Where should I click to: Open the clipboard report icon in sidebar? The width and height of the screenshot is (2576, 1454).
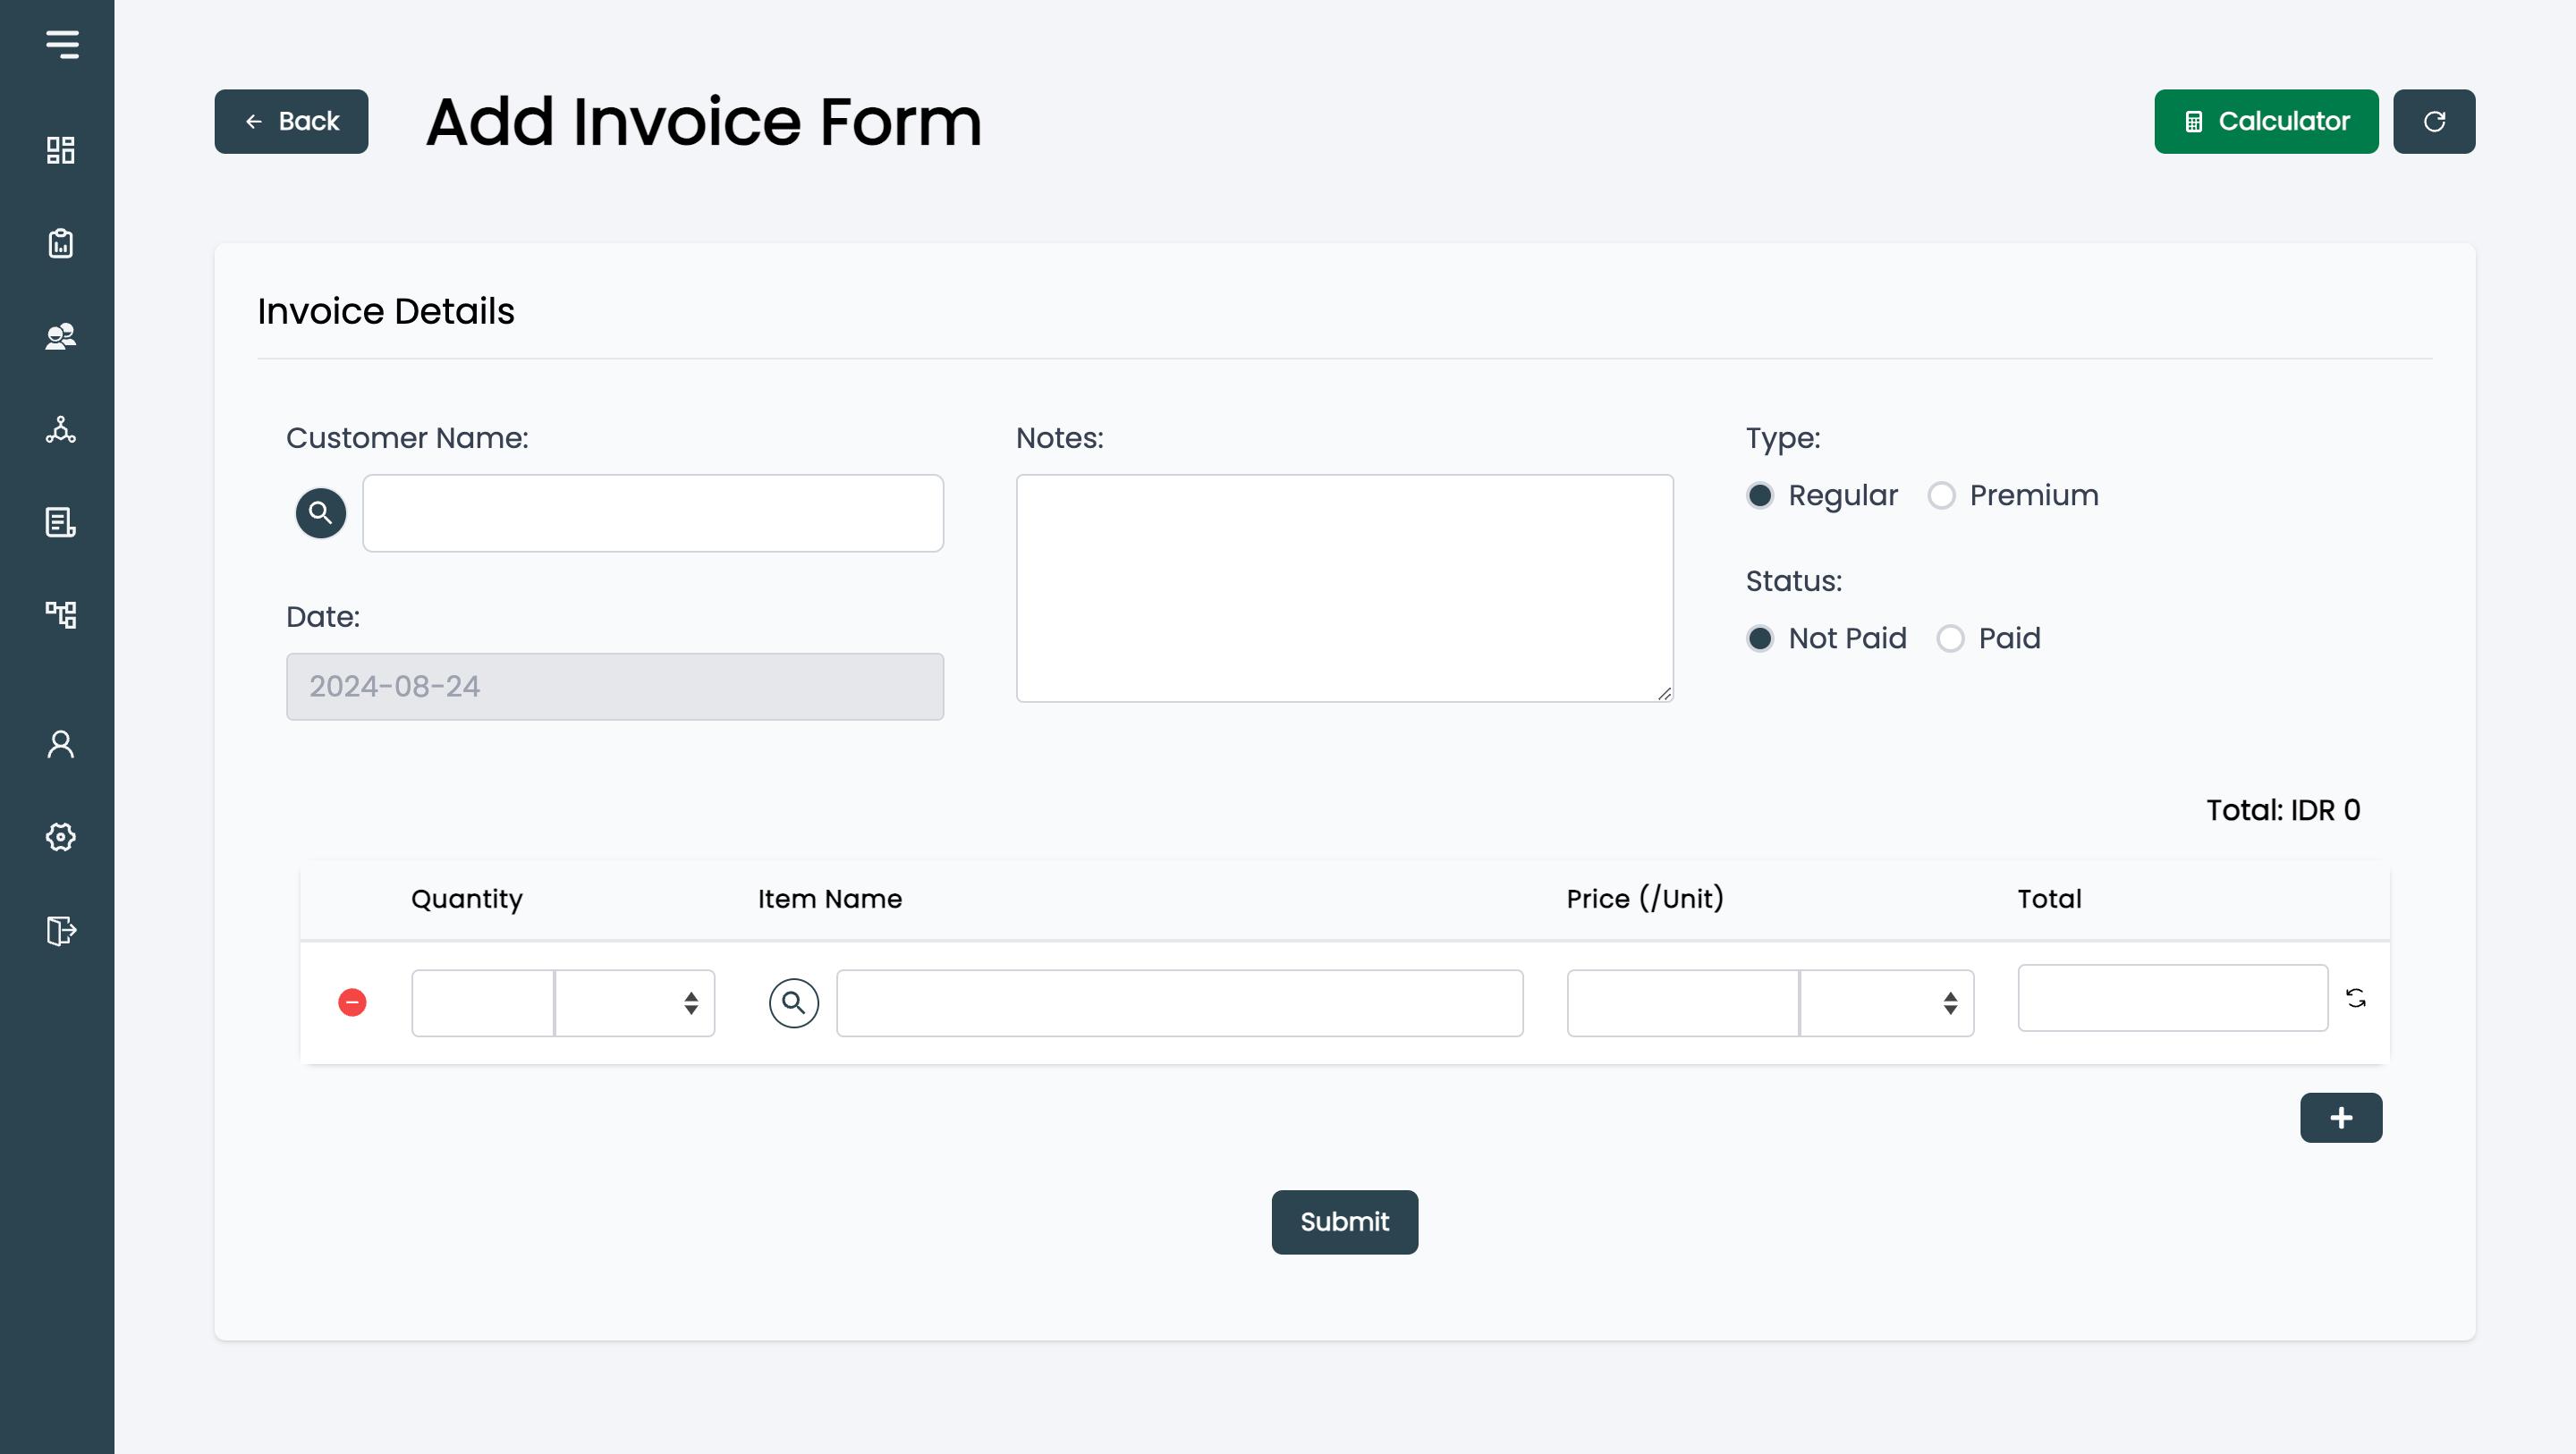coord(61,243)
